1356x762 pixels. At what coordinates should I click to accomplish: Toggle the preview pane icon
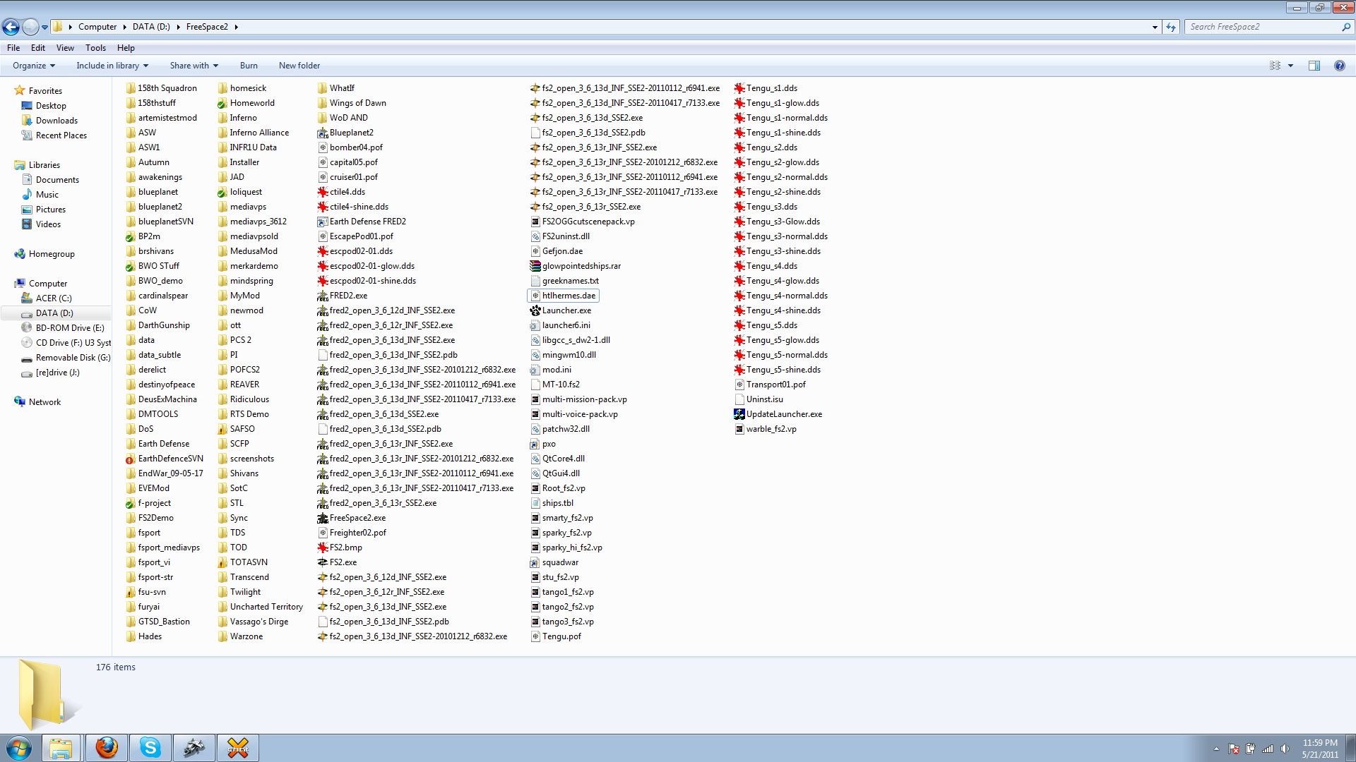point(1314,66)
